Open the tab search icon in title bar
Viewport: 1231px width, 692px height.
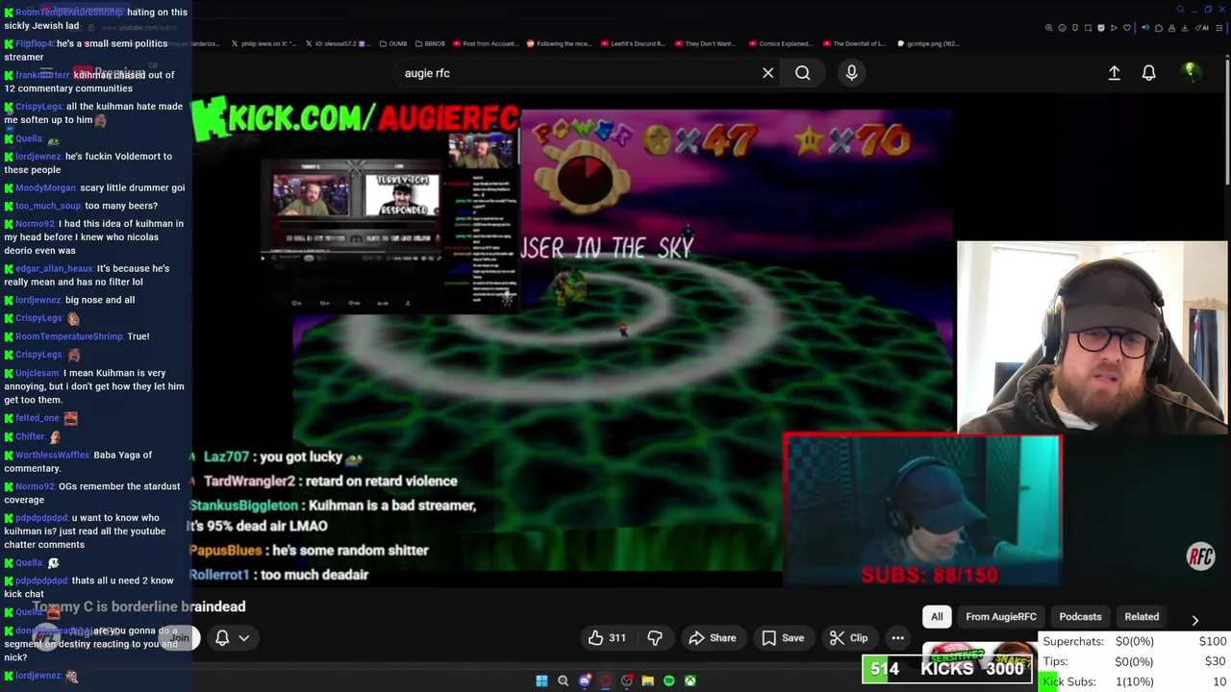(x=1180, y=10)
